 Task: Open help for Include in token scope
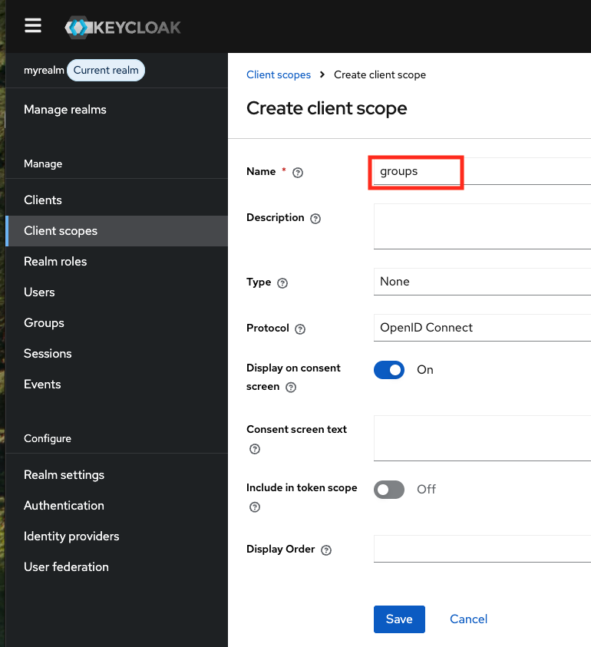255,507
